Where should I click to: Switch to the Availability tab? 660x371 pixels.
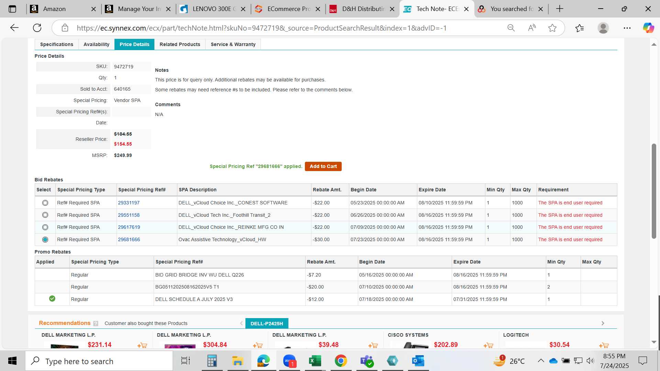pos(96,44)
